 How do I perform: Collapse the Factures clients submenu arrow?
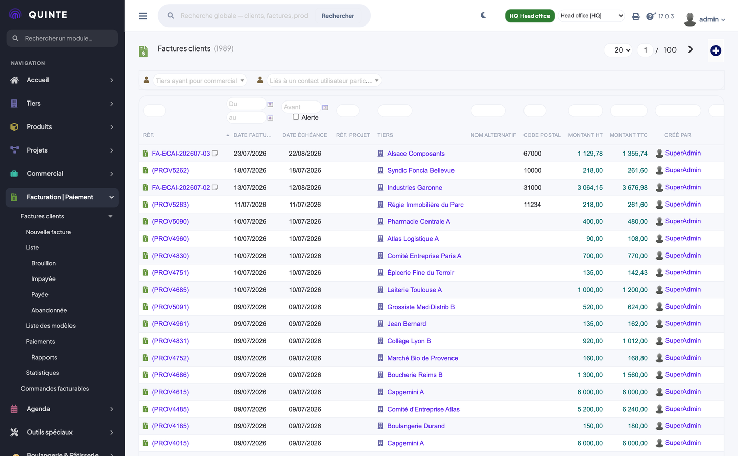click(110, 216)
